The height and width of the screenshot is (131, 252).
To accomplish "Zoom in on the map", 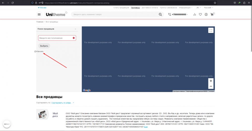I will point(211,81).
